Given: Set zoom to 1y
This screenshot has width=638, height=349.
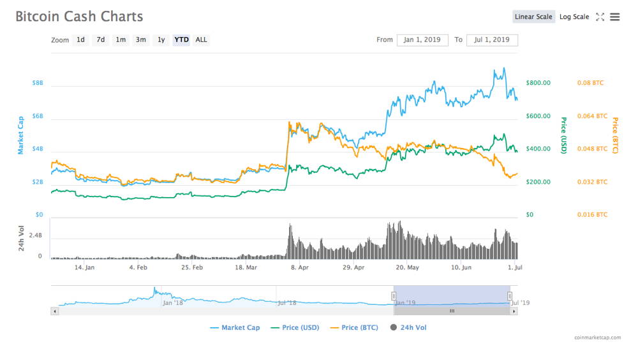Looking at the screenshot, I should [x=161, y=40].
